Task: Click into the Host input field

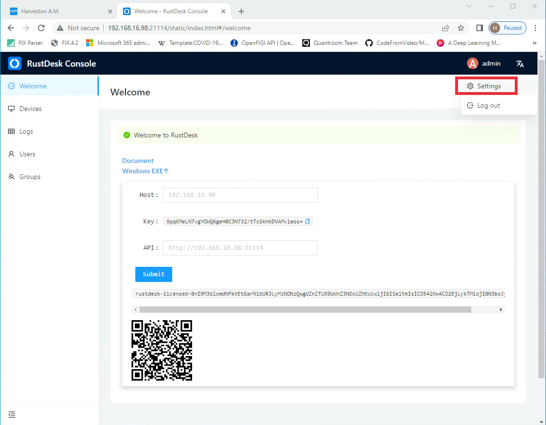Action: (240, 195)
